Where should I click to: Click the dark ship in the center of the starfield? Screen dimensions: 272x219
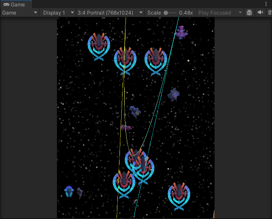(135, 112)
